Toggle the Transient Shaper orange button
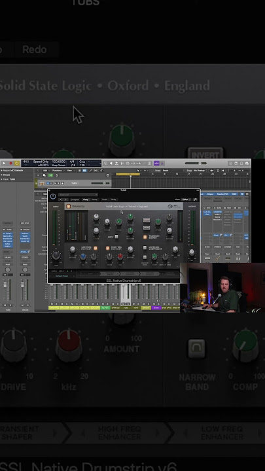The height and width of the screenshot is (471, 265). click(145, 237)
